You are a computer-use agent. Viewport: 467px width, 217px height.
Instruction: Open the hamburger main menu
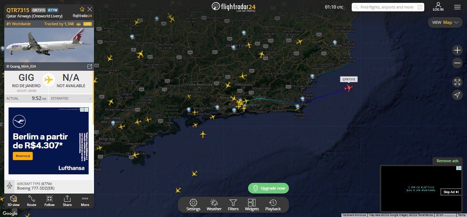457,7
